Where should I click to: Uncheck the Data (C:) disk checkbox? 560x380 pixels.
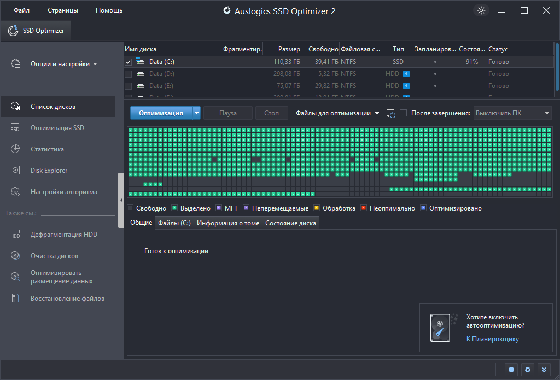128,62
